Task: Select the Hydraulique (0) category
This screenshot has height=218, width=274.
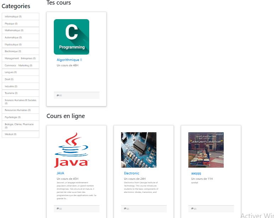Action: pyautogui.click(x=21, y=44)
